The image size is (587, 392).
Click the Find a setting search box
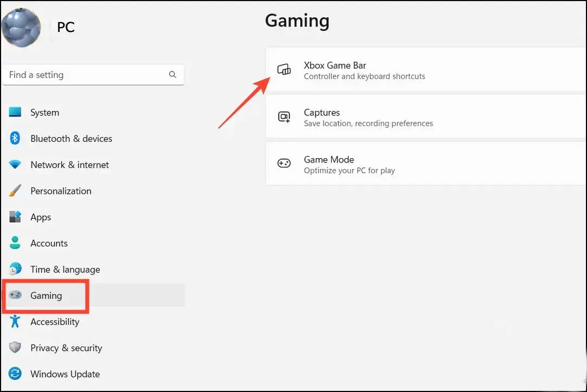(93, 75)
